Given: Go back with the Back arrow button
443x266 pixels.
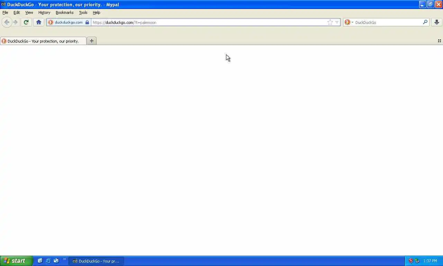Looking at the screenshot, I should (7, 22).
